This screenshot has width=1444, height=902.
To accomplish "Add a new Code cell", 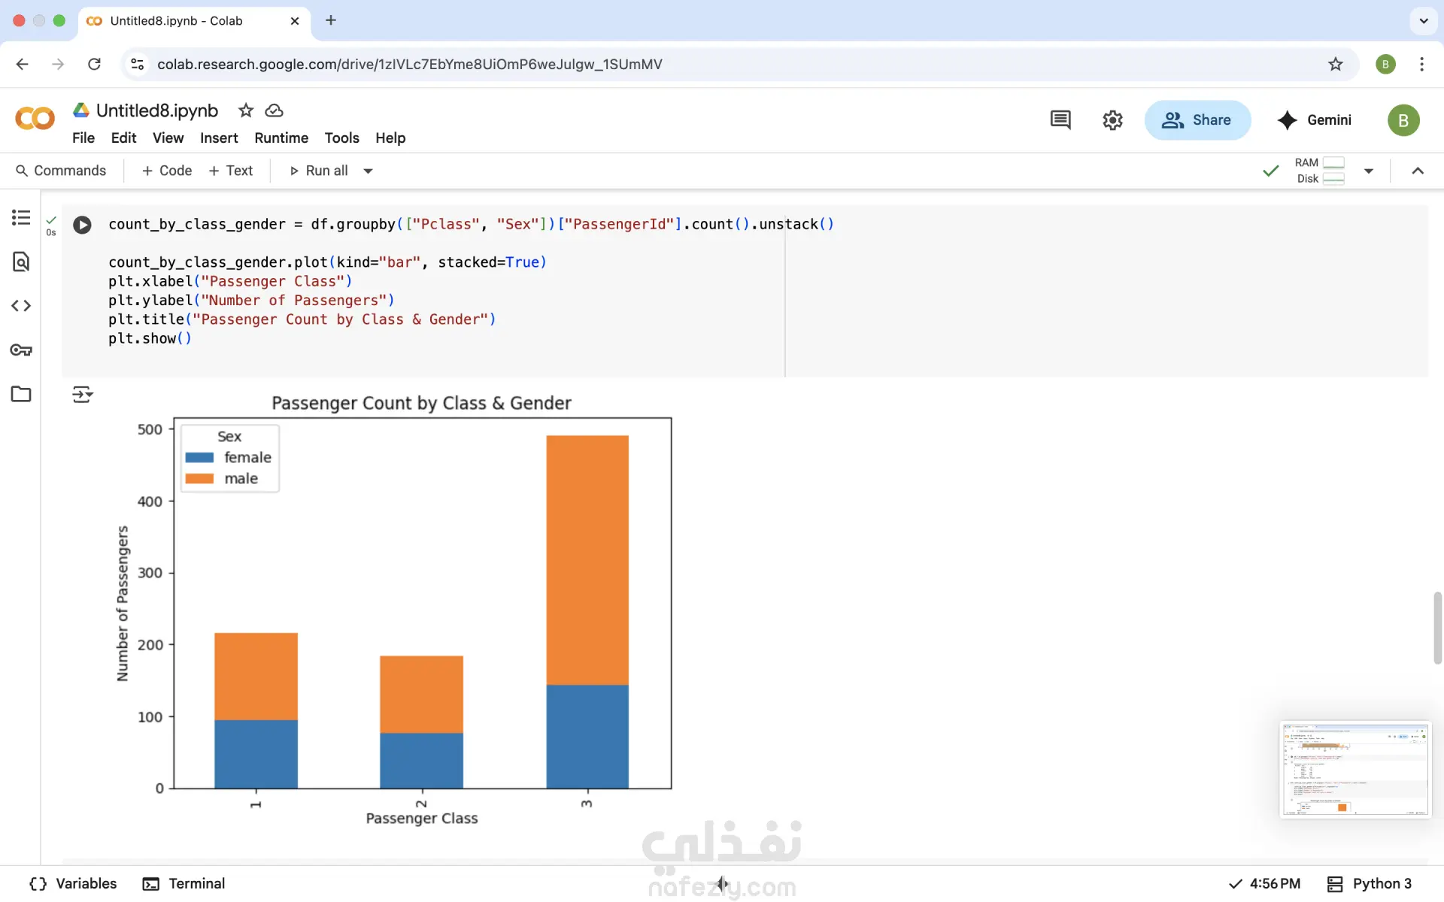I will (x=167, y=171).
